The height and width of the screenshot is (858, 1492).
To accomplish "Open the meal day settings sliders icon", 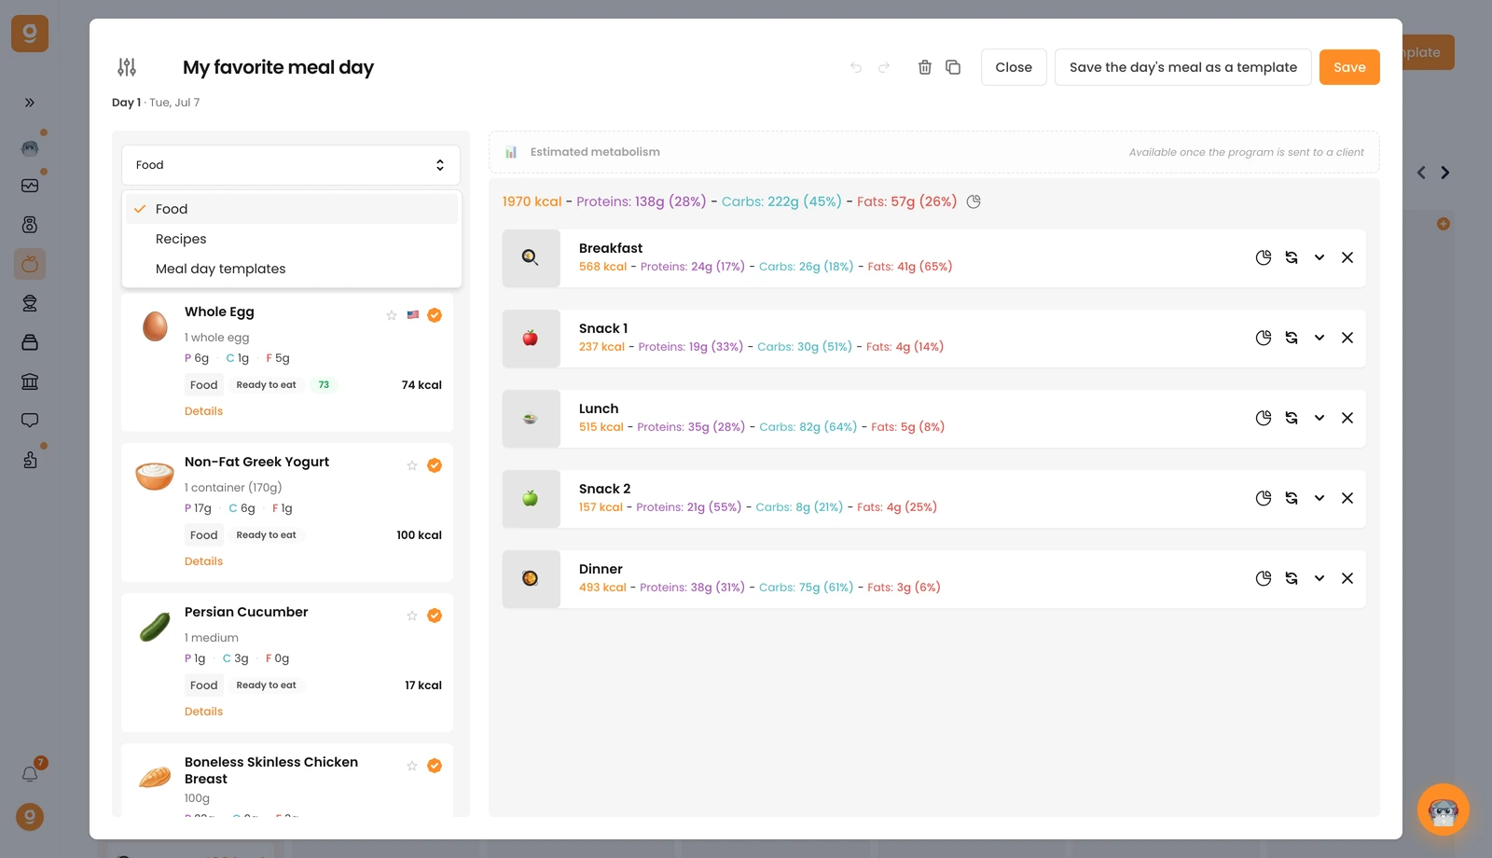I will point(127,67).
